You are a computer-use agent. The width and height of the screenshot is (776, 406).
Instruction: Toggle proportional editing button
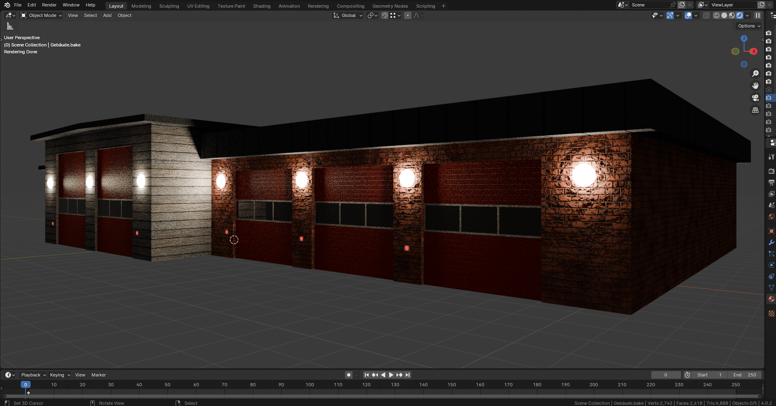coord(408,15)
